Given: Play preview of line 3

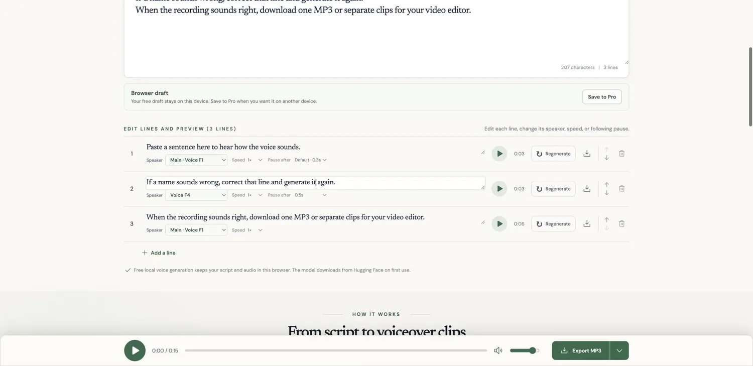Looking at the screenshot, I should point(499,224).
